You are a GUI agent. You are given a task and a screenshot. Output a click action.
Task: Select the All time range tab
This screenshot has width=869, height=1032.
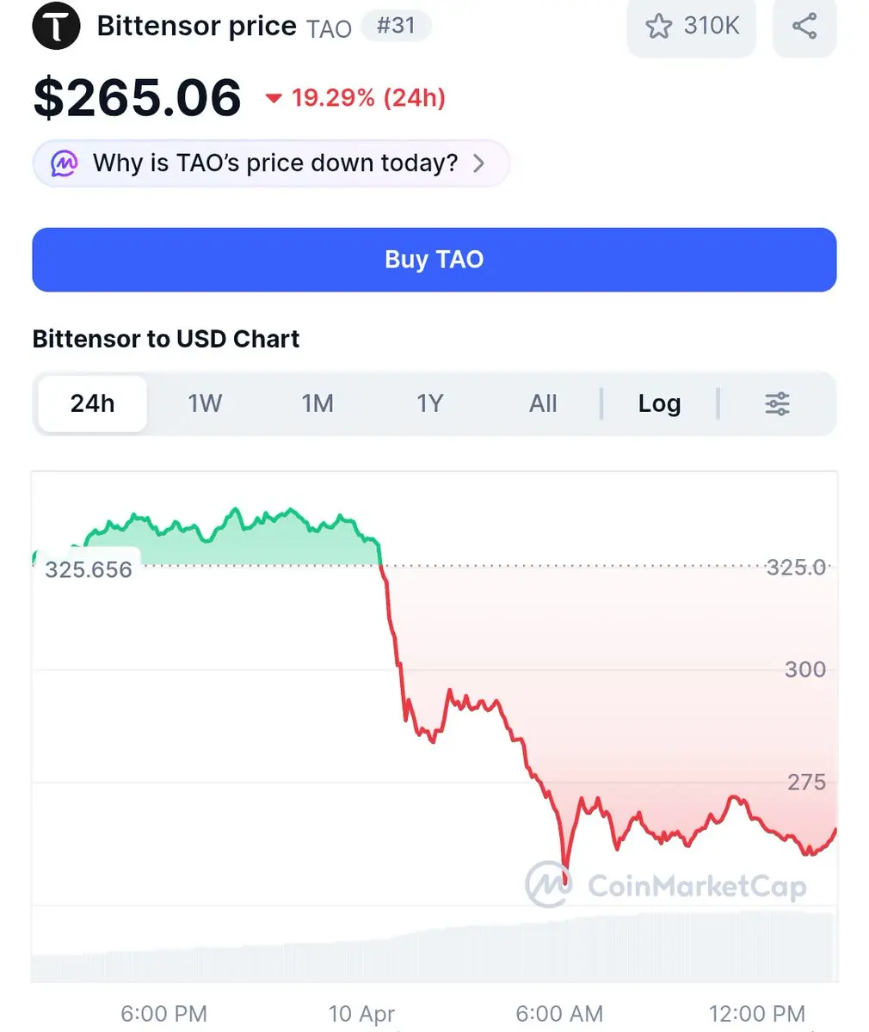[543, 403]
